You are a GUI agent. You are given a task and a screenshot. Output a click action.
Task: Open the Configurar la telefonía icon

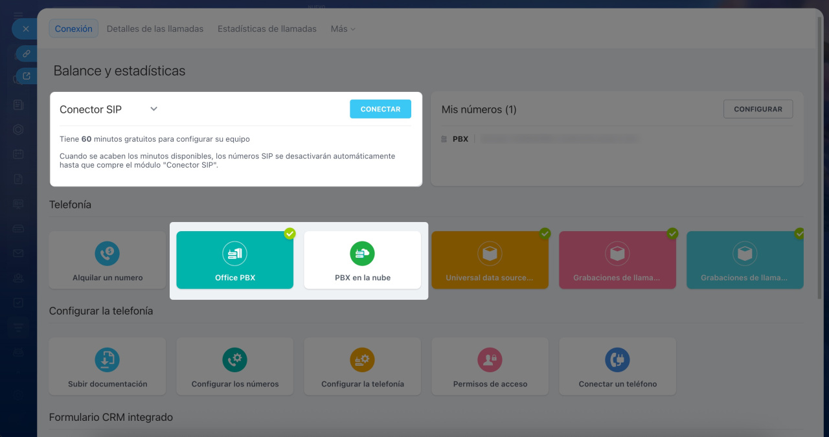coord(362,359)
